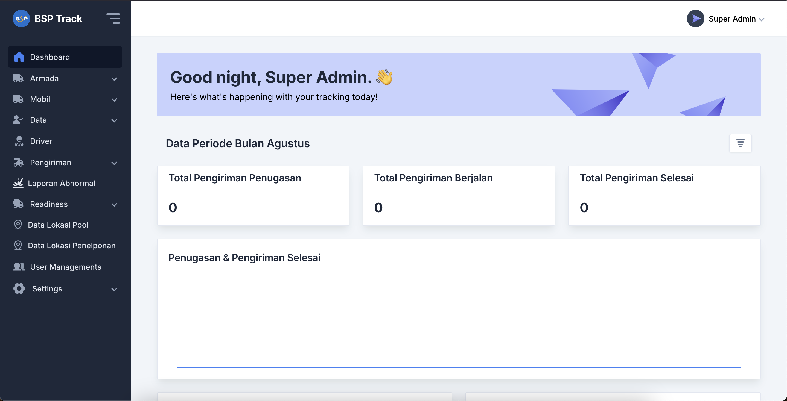Open the Laporan Abnormal page
The width and height of the screenshot is (787, 401).
pyautogui.click(x=62, y=183)
